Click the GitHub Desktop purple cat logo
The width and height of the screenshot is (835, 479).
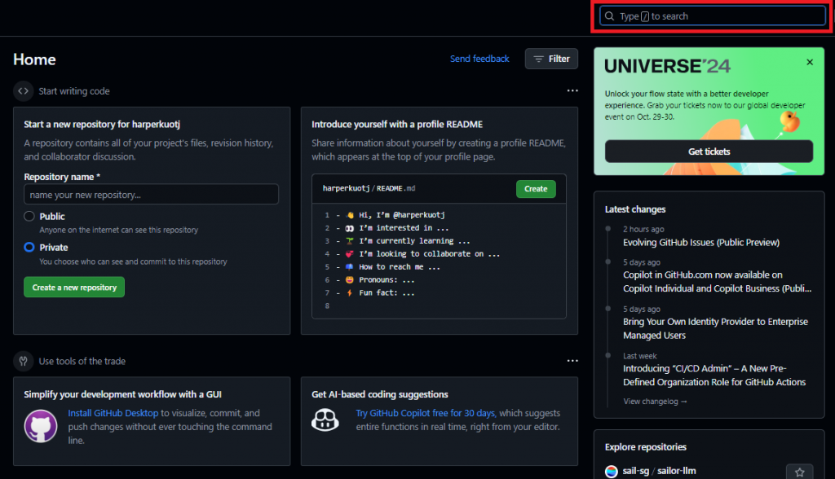[41, 426]
